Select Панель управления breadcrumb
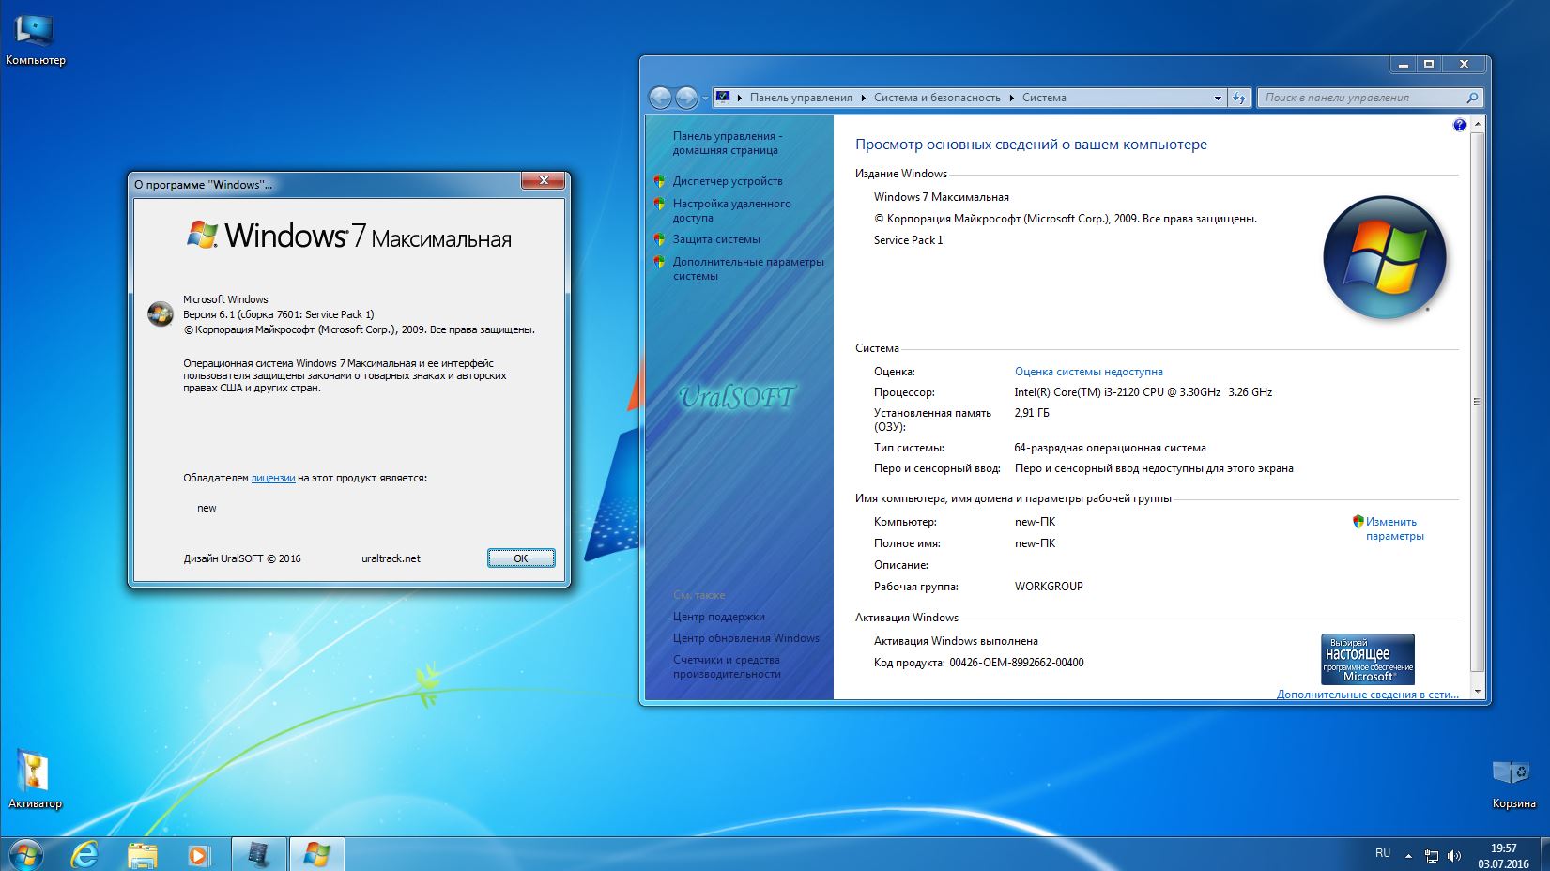Viewport: 1550px width, 871px height. [x=801, y=98]
